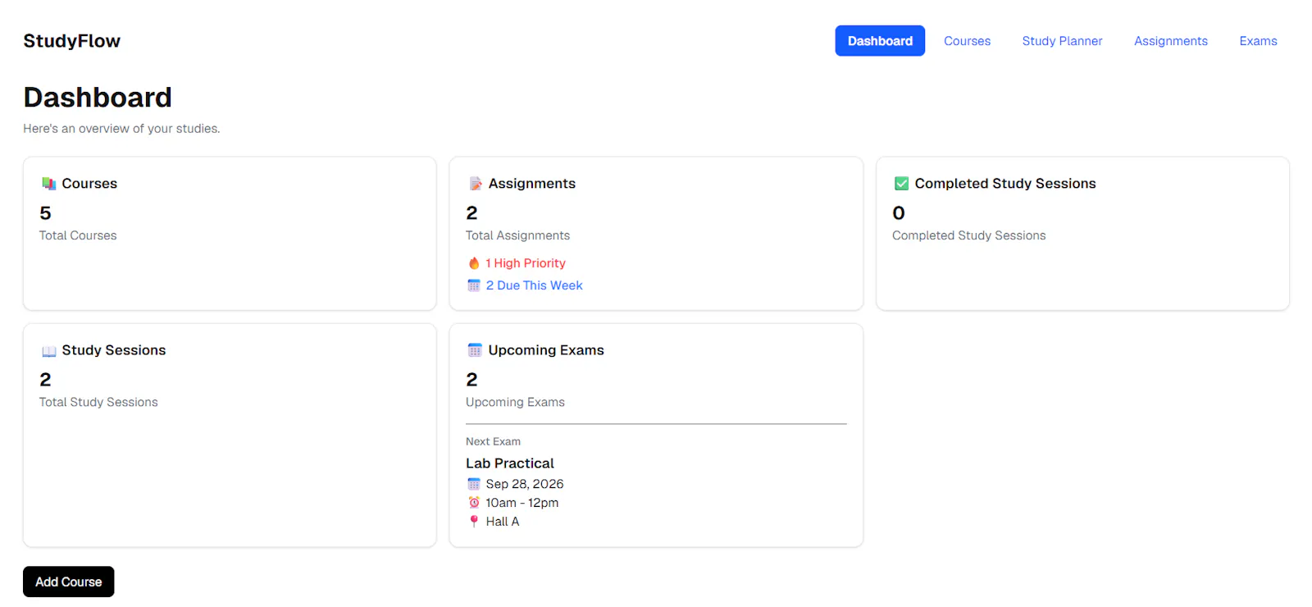Click the fire icon beside High Priority

point(474,263)
